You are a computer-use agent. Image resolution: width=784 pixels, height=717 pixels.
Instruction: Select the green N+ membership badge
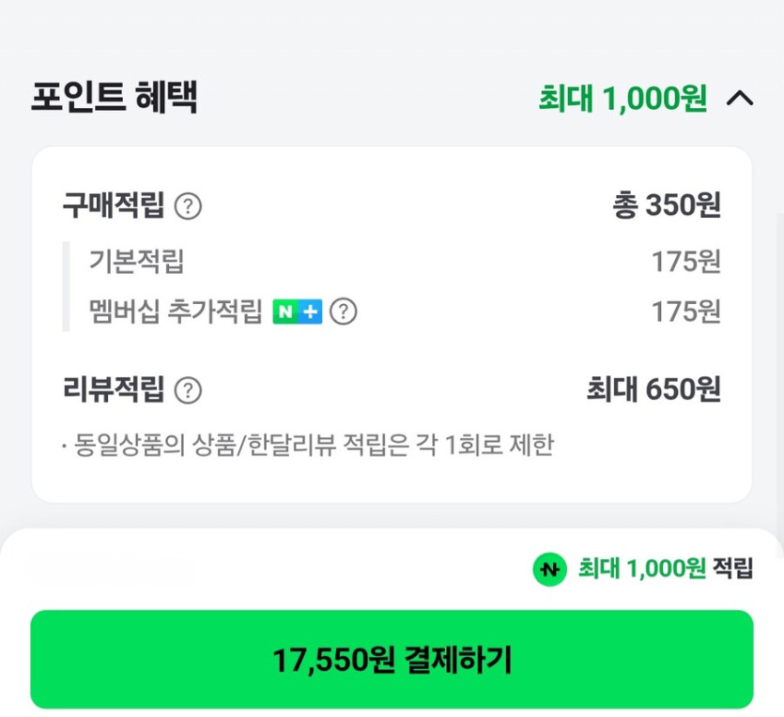click(x=300, y=312)
